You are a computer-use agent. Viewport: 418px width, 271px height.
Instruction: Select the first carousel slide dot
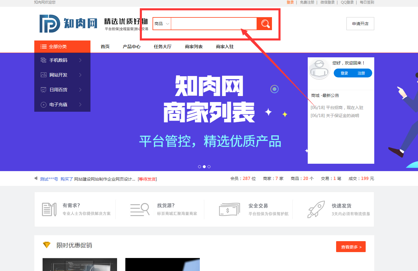(x=200, y=167)
